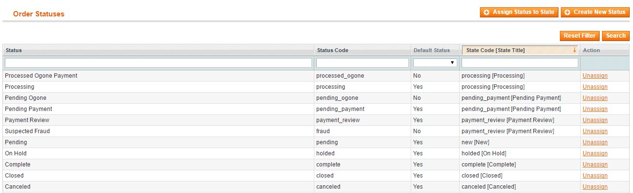This screenshot has width=633, height=193.
Task: Click the closed status code cell
Action: 362,176
